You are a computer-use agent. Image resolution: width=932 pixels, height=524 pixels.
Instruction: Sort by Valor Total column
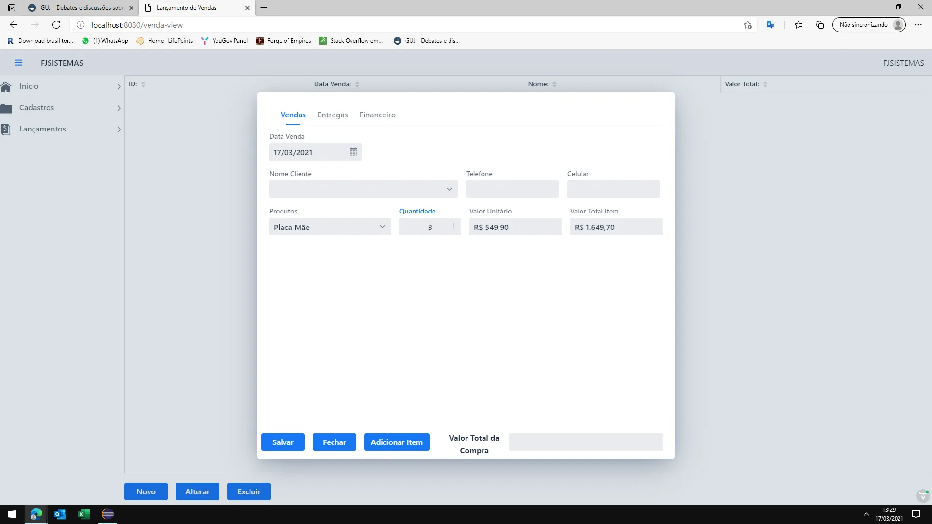click(765, 84)
